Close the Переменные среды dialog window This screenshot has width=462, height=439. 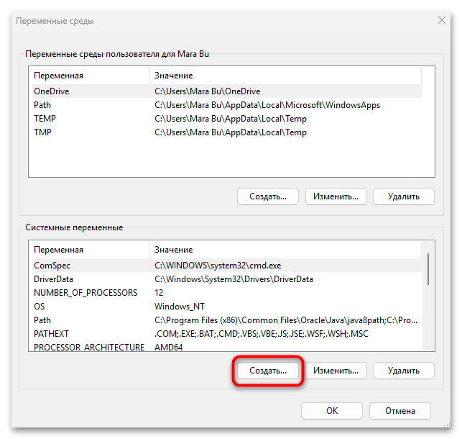(442, 21)
